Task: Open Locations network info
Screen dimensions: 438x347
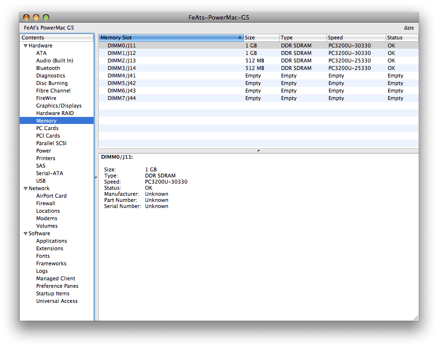Action: coord(48,211)
